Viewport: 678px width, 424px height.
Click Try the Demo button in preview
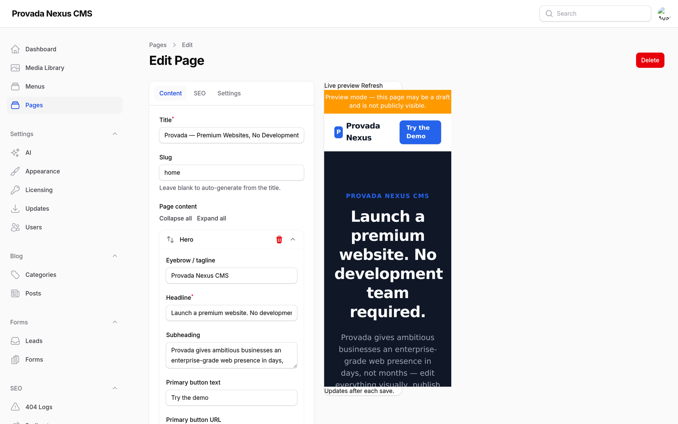click(x=420, y=132)
